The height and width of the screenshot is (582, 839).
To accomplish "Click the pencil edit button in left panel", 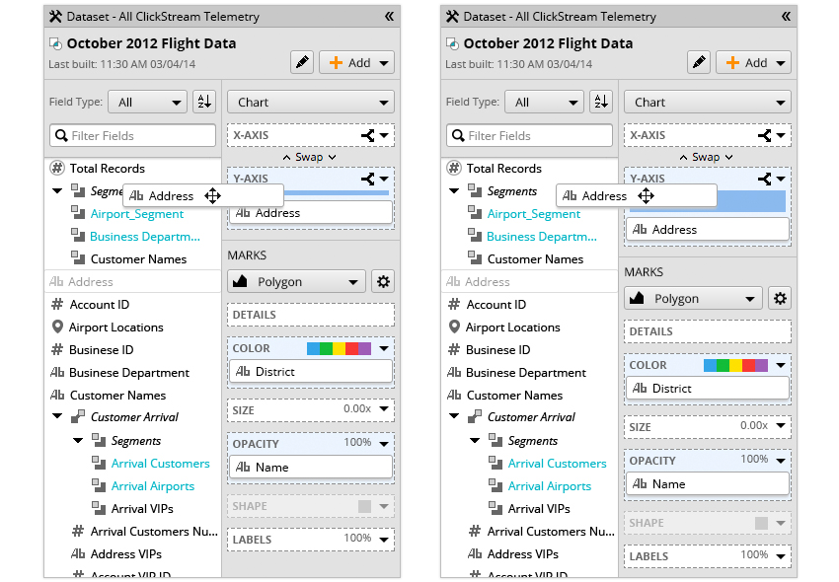I will pyautogui.click(x=302, y=62).
